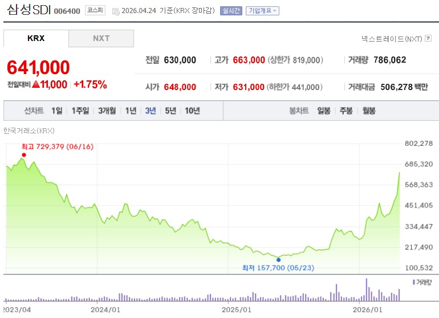Screen dimensions: 439x318
Task: Click the 넥스트레이드(NXT) link text
Action: click(x=392, y=39)
